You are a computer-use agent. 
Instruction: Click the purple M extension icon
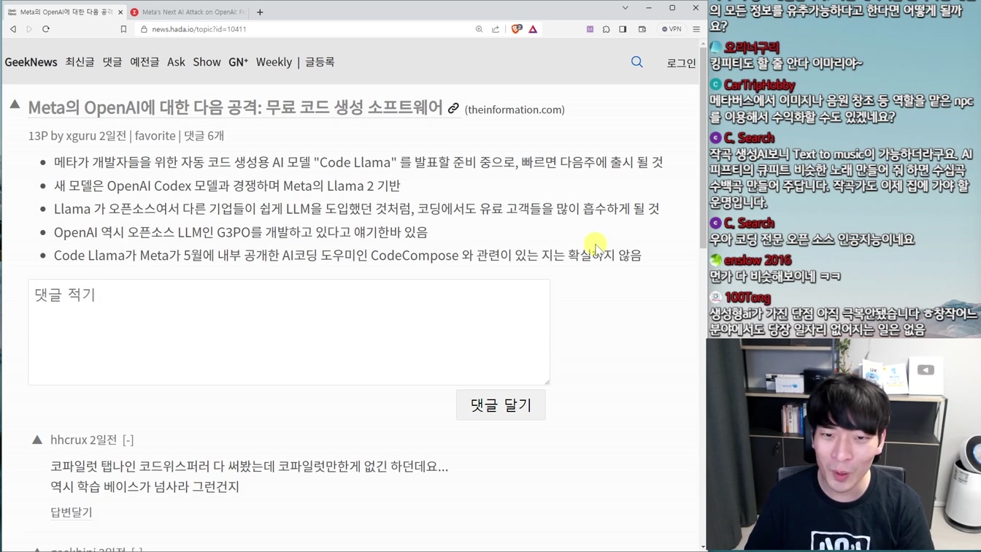pyautogui.click(x=590, y=29)
